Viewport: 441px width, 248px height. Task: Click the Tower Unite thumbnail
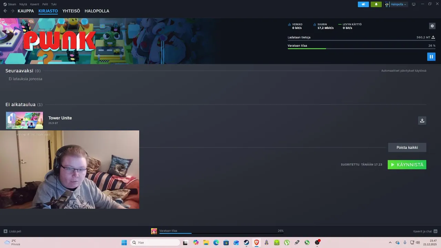(24, 120)
